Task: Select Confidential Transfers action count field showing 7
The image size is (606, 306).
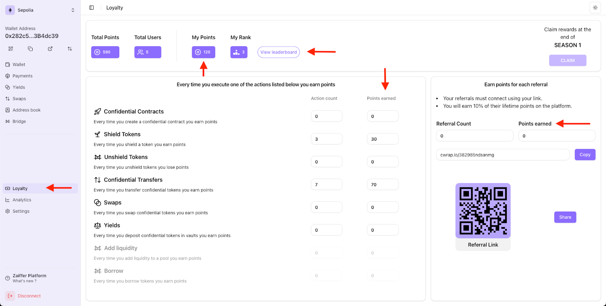Action: pos(326,184)
